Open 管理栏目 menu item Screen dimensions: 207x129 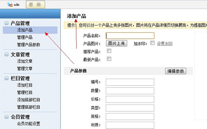click(x=25, y=93)
